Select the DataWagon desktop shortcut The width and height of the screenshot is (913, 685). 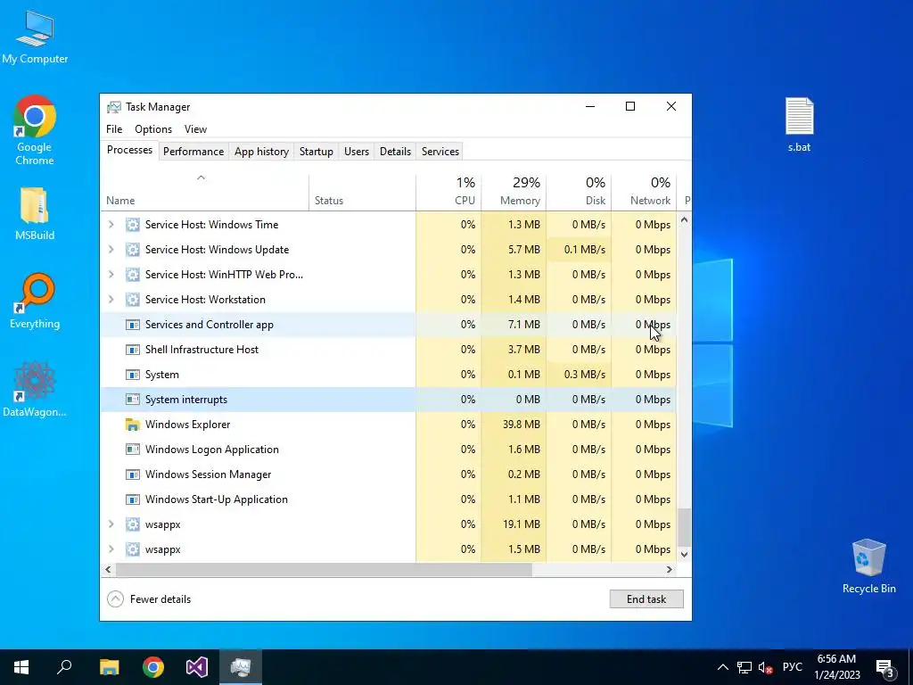35,389
